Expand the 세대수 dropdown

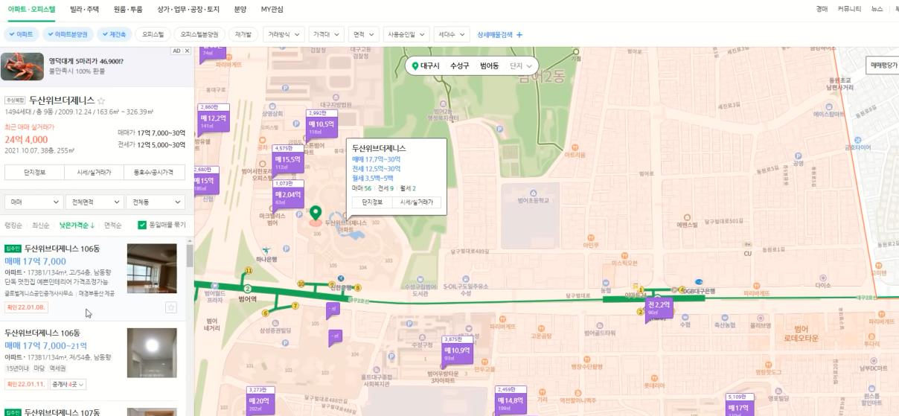tap(452, 34)
